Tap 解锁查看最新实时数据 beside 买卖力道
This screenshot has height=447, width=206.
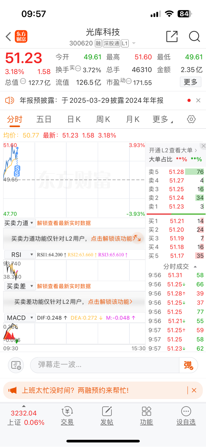[64, 223]
